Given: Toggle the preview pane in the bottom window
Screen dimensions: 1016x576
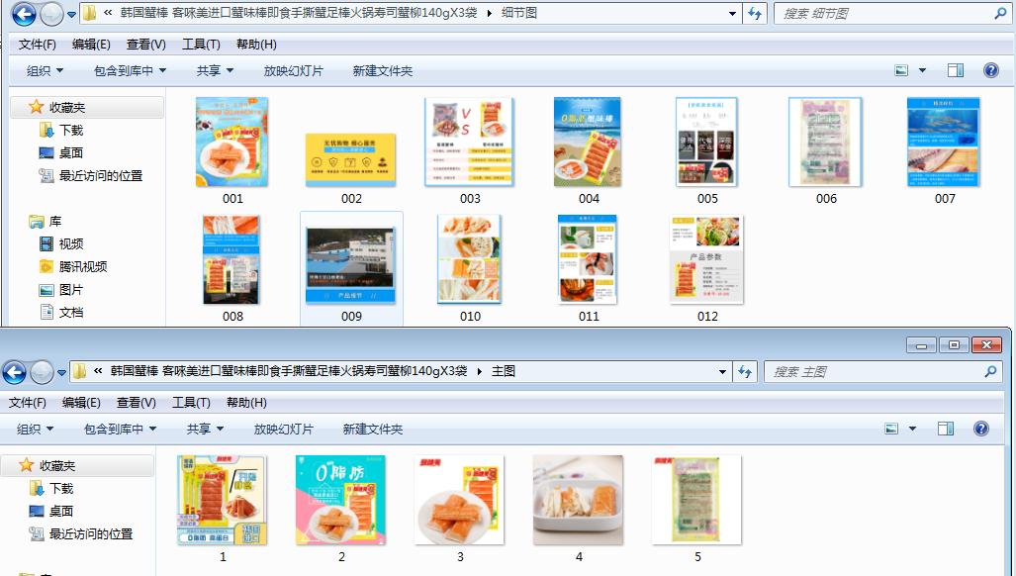Looking at the screenshot, I should pyautogui.click(x=946, y=429).
